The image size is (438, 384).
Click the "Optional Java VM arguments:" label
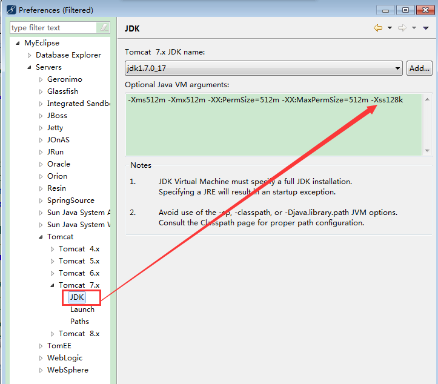coord(177,85)
